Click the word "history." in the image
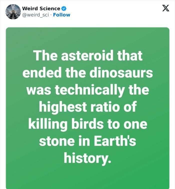This screenshot has width=175, height=189. [87, 158]
